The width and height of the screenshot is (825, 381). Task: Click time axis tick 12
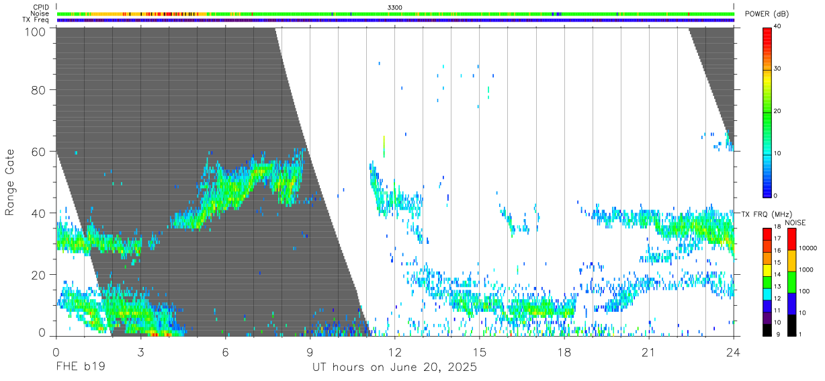click(394, 352)
